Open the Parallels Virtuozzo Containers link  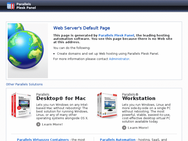[x=43, y=139]
